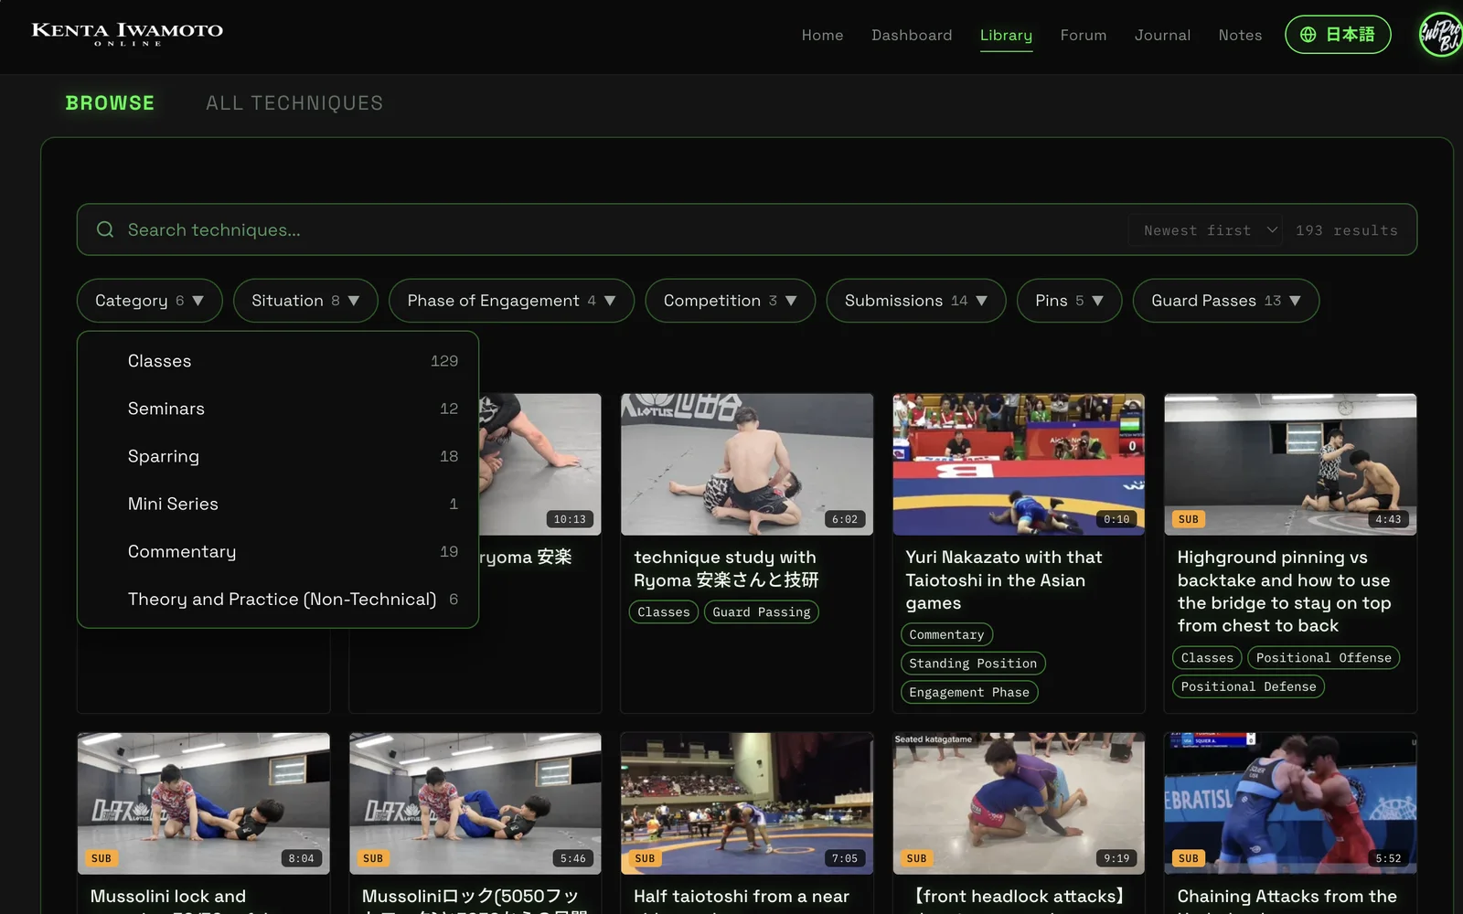
Task: Click the 6:02 duration badge
Action: coord(845,519)
